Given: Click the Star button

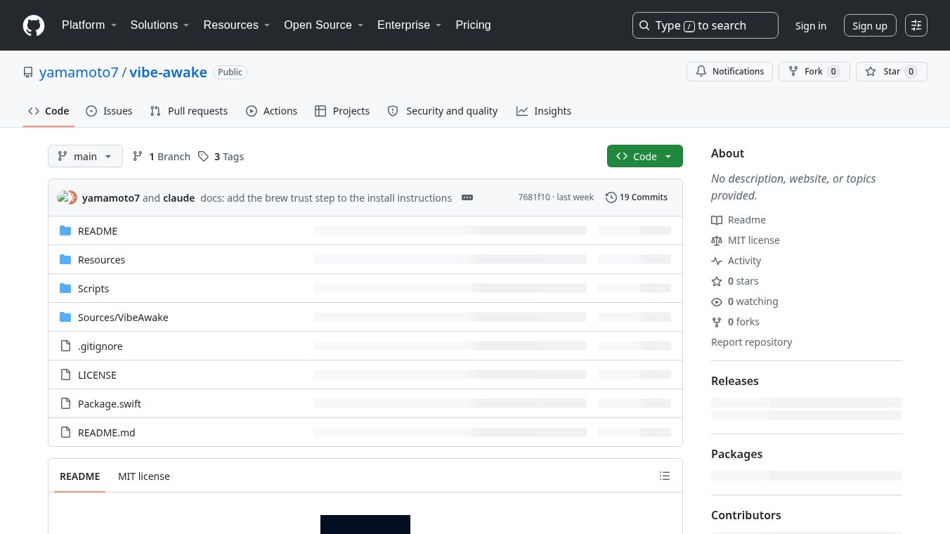Looking at the screenshot, I should click(891, 72).
